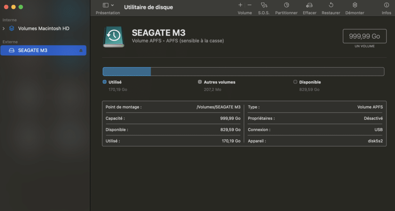Click the drive icon beside SEAGATE M3
This screenshot has width=395, height=211.
(12, 50)
